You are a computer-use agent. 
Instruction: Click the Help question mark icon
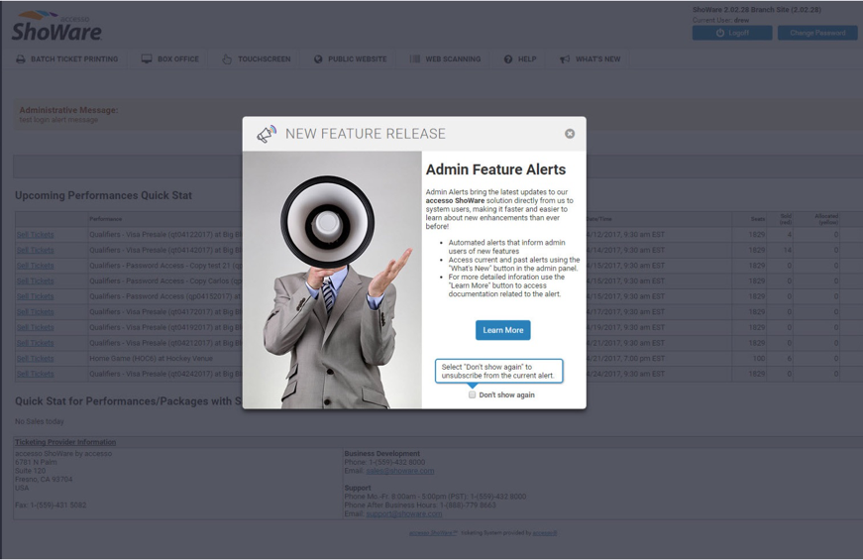(508, 59)
